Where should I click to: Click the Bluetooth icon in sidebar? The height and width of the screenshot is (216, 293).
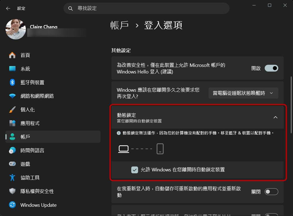(x=12, y=82)
